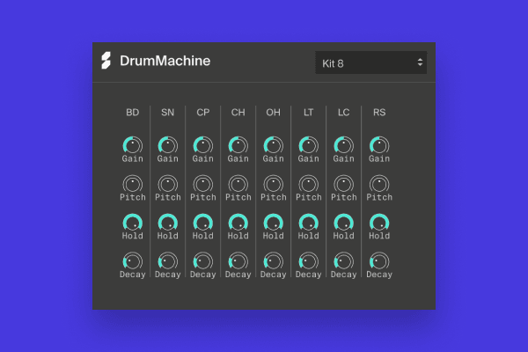The width and height of the screenshot is (528, 352).
Task: Click the DrumMachine title text
Action: (165, 62)
